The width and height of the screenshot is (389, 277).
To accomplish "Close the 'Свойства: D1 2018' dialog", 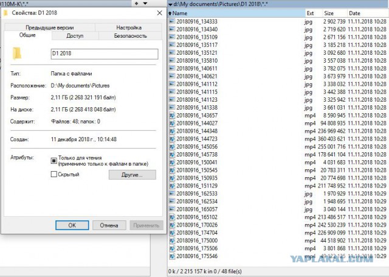I will tap(160, 13).
